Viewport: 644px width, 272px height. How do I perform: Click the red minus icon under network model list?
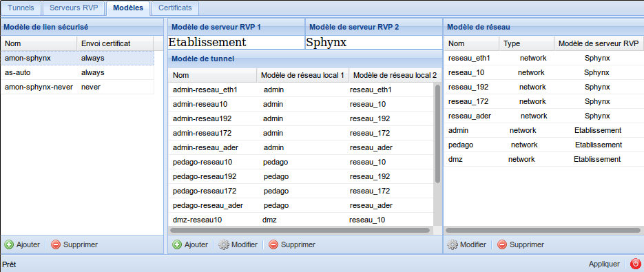(502, 244)
